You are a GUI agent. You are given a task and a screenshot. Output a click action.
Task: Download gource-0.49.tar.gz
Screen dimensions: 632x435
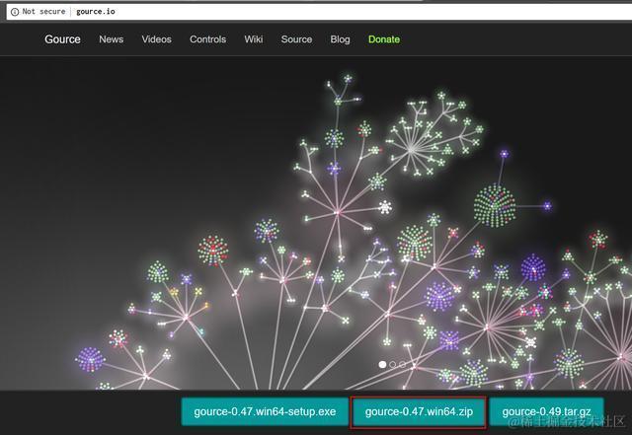546,411
